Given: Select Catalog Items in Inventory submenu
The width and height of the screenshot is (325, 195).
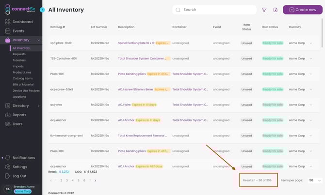Looking at the screenshot, I should (23, 78).
